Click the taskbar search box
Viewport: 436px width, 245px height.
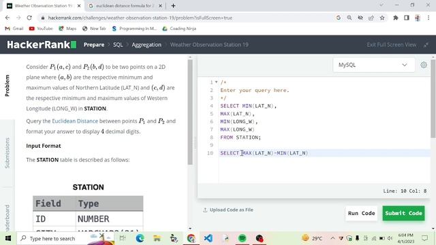coord(65,238)
